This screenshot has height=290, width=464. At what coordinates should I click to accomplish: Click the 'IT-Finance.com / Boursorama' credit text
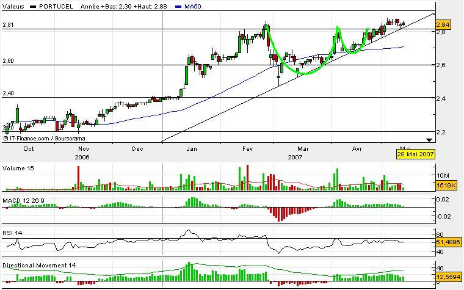tap(48, 138)
